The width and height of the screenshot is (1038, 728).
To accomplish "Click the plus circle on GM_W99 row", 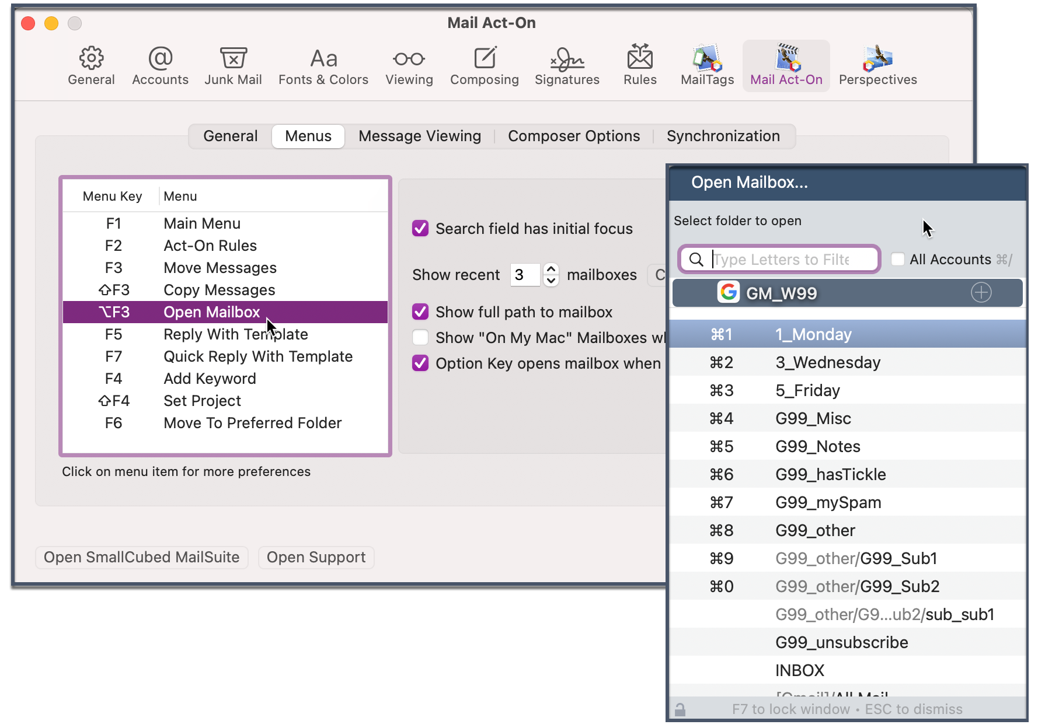I will tap(981, 292).
